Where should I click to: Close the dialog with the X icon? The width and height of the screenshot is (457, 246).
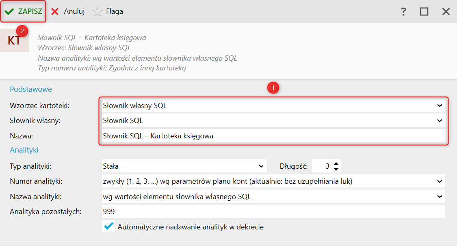pyautogui.click(x=446, y=11)
